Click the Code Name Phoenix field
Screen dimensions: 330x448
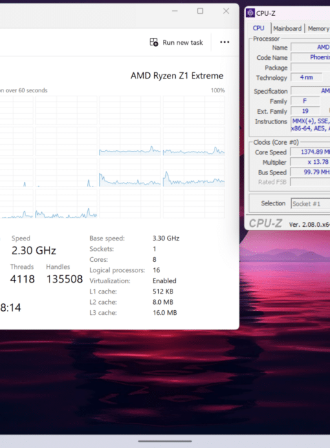tap(310, 57)
